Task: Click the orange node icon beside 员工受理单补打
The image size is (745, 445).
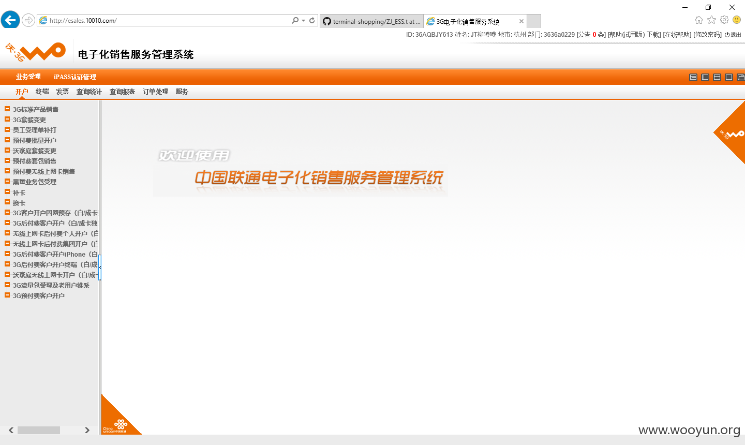Action: coord(7,129)
